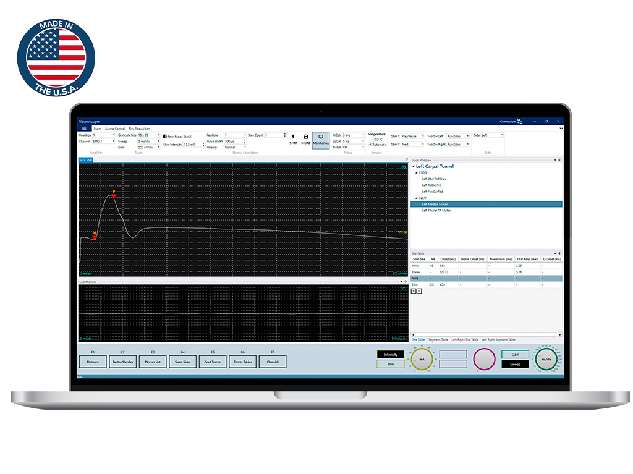Screen dimensions: 633x474
Task: Select the Intensity knob mode button
Action: tap(391, 355)
